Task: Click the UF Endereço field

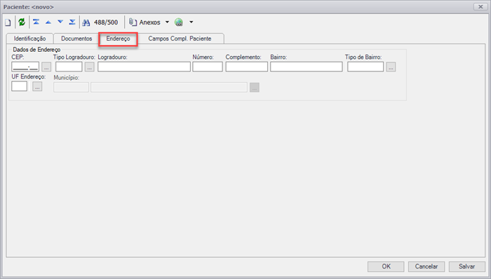Action: pos(20,86)
